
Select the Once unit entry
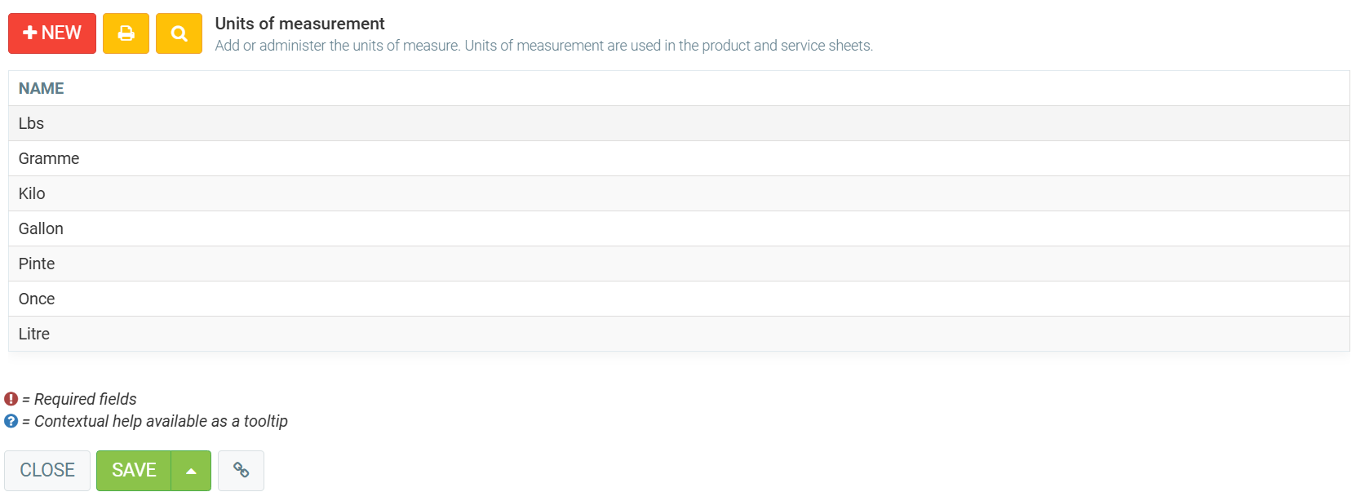tap(37, 299)
